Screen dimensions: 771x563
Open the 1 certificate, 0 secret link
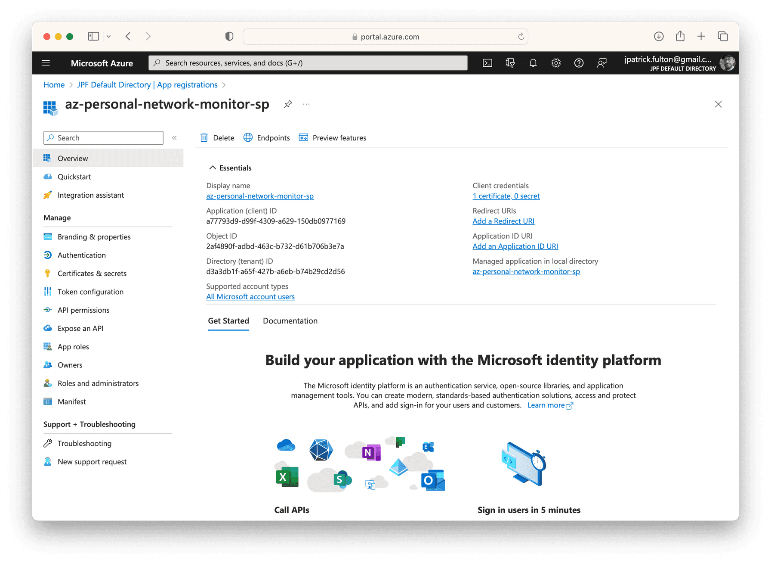(x=506, y=196)
